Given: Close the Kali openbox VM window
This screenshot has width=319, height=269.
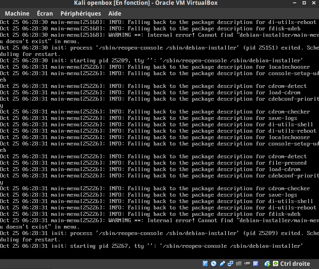Looking at the screenshot, I should click(x=314, y=3).
